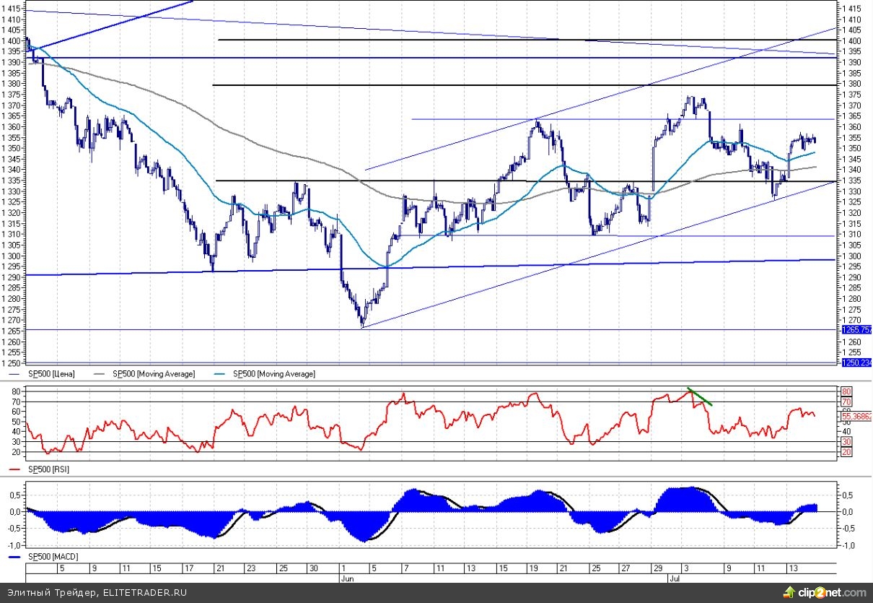This screenshot has height=603, width=873.
Task: Click the Jul month label on time axis
Action: pyautogui.click(x=671, y=578)
